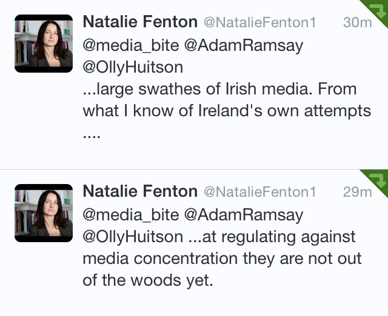Click the green retweet corner icon on the 30m tweet

(378, 10)
